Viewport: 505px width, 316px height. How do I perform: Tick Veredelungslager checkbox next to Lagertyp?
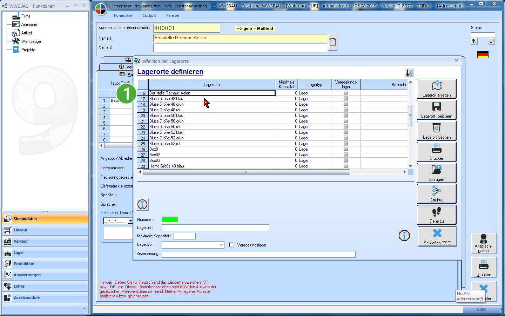231,245
